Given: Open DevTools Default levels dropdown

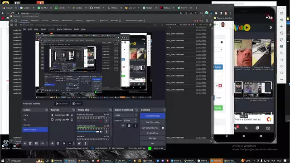Looking at the screenshot, I should pyautogui.click(x=171, y=24).
